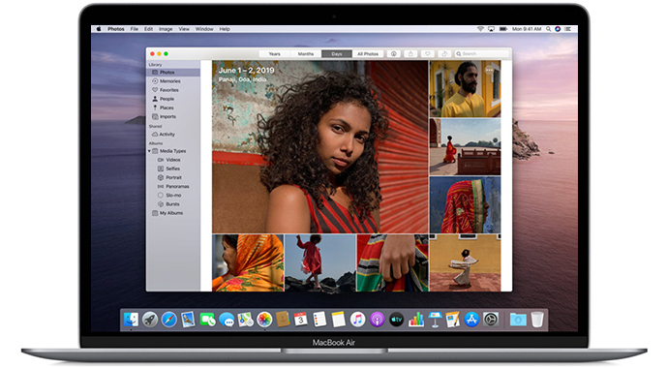Image resolution: width=668 pixels, height=368 pixels.
Task: Switch to the Months view tab
Action: [x=306, y=54]
